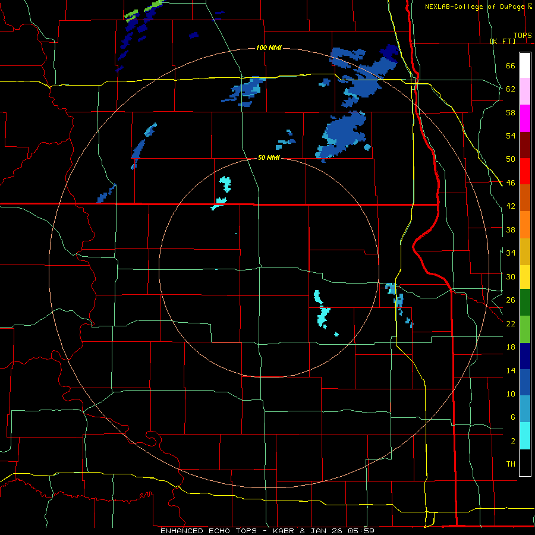Click the magenta swatch beside 58
This screenshot has height=535, width=535.
(525, 118)
